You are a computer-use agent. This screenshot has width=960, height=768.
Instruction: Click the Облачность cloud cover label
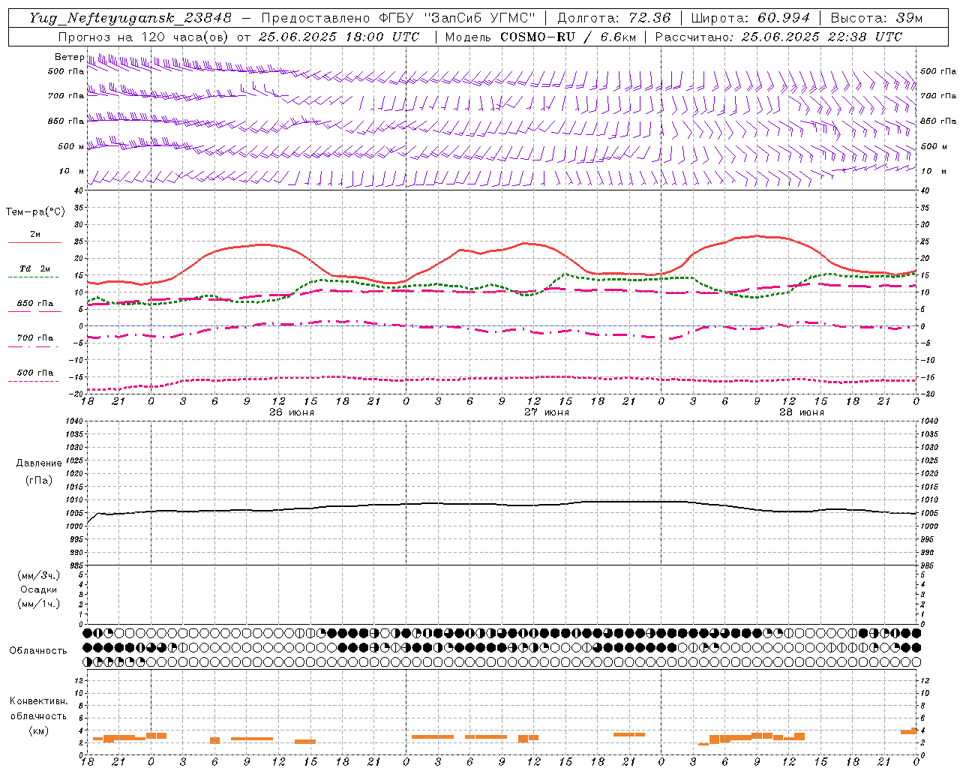(38, 650)
